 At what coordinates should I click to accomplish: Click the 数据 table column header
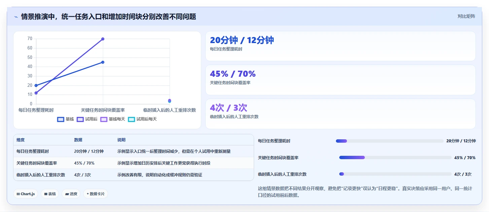click(78, 140)
